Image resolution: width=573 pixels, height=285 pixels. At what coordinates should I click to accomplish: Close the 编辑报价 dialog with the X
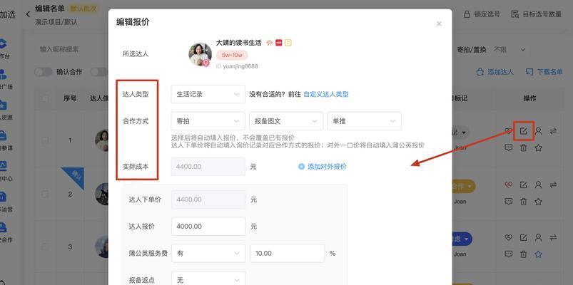point(439,24)
